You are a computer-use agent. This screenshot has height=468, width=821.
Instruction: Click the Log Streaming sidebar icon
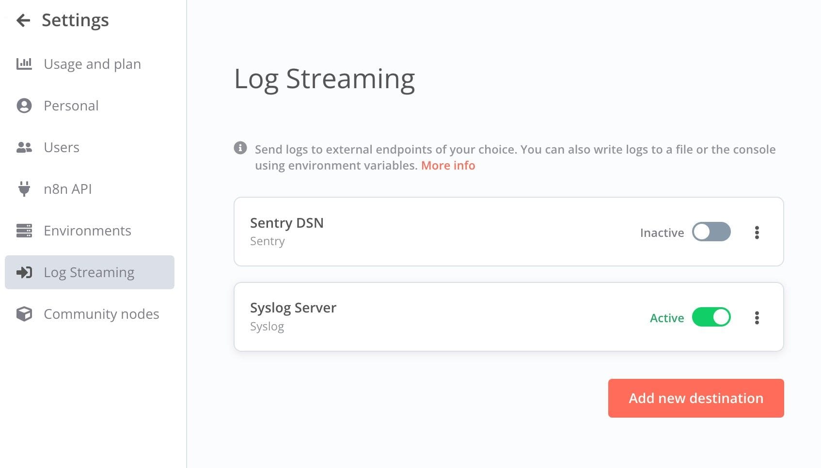(24, 272)
